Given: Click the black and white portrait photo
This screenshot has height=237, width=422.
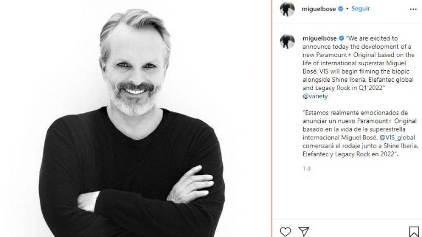Looking at the screenshot, I should [x=136, y=119].
